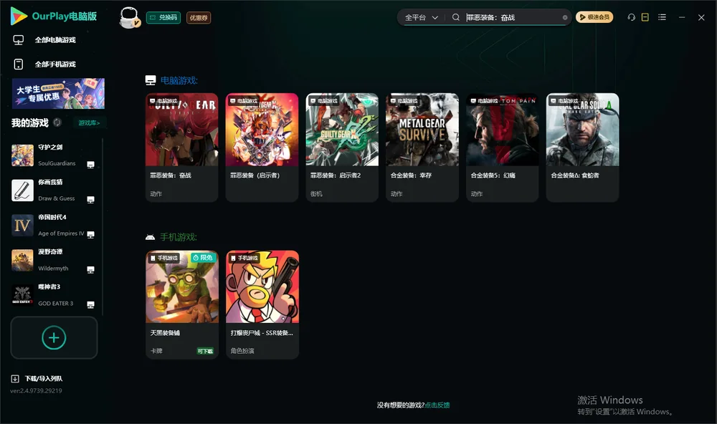Screen dimensions: 717x424
Task: Open the 合金装备5：幻痛 game card
Action: 503,147
